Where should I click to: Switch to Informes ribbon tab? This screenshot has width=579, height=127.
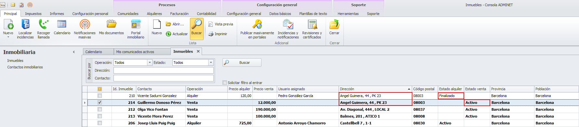point(57,14)
